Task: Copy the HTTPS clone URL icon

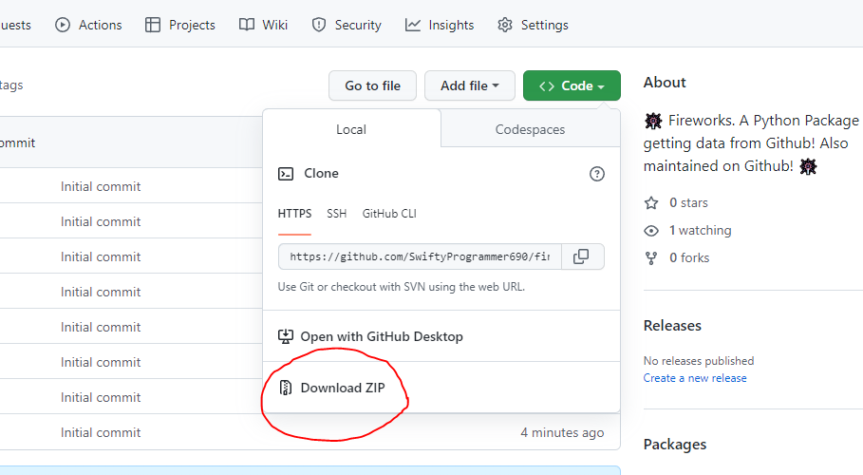Action: (x=582, y=256)
